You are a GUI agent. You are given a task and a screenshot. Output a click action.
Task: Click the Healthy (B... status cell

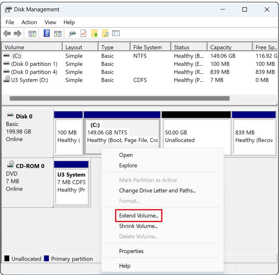[189, 56]
